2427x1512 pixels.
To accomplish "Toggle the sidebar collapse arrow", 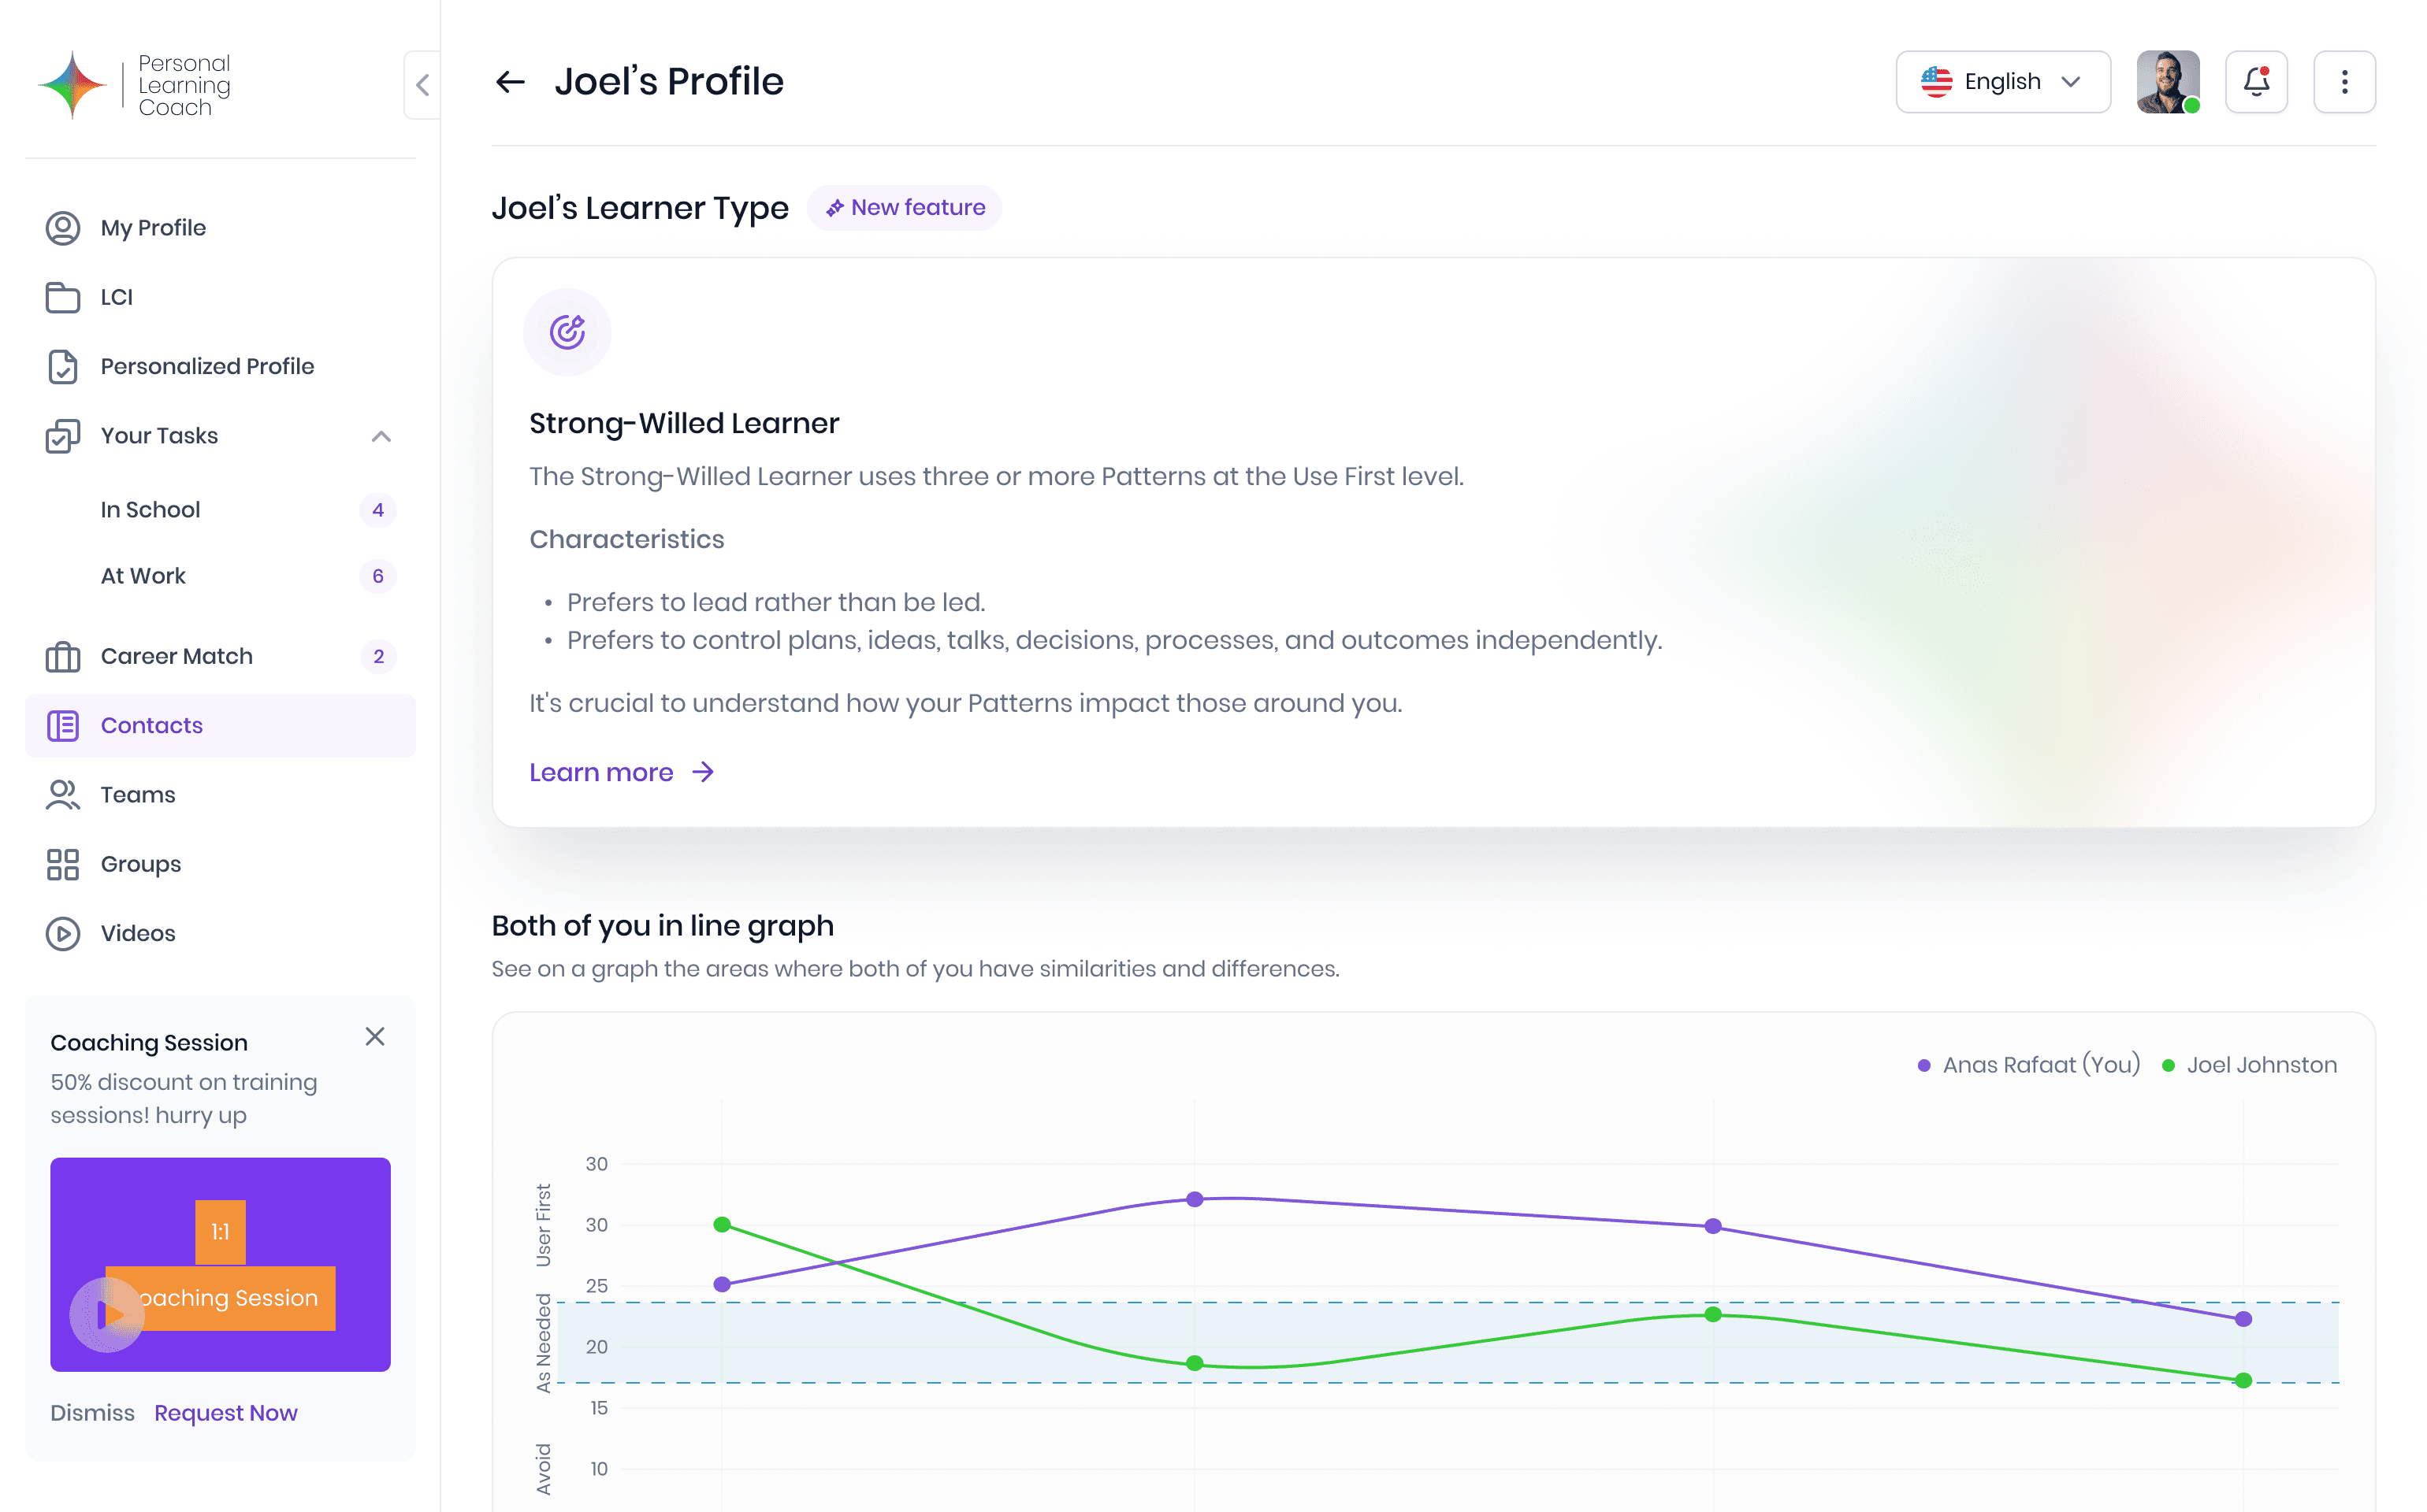I will point(423,83).
